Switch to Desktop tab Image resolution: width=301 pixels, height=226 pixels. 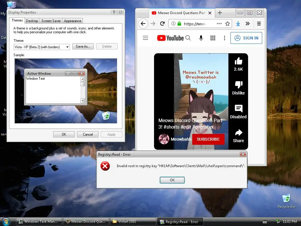[x=32, y=21]
